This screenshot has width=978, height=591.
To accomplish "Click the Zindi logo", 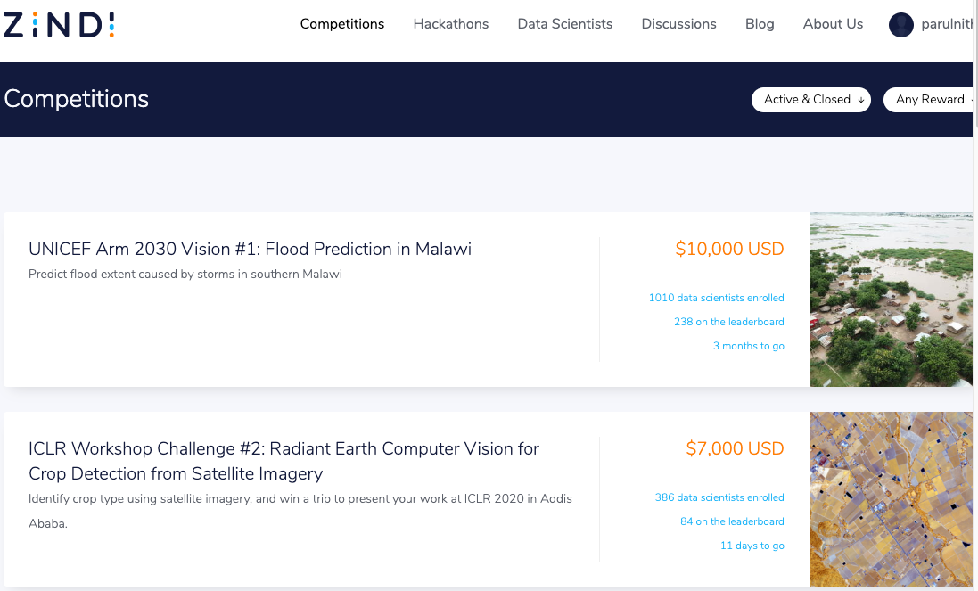I will coord(59,25).
